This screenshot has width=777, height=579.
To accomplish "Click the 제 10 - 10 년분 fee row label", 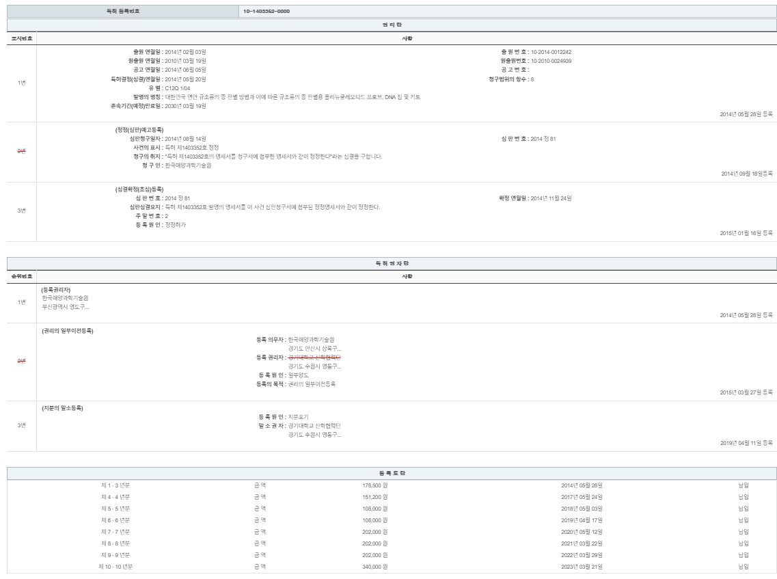I will (x=115, y=566).
